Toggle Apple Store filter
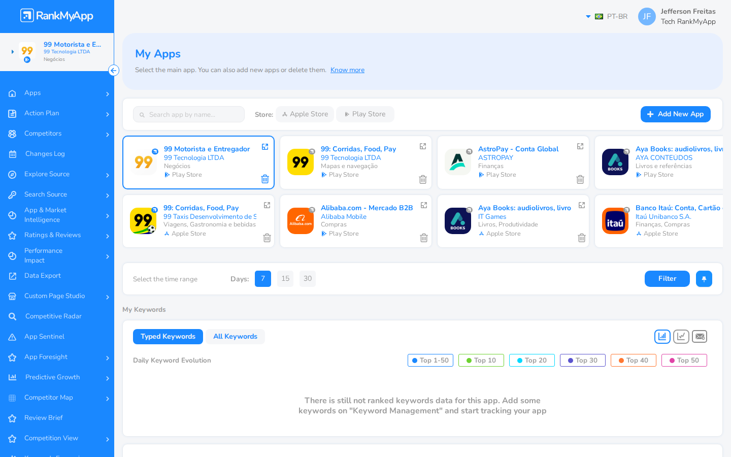Screen dimensions: 731x457 click(x=305, y=114)
